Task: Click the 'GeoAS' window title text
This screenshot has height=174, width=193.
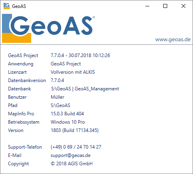Action: tap(19, 6)
